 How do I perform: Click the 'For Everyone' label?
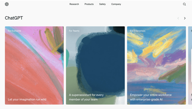(14, 31)
